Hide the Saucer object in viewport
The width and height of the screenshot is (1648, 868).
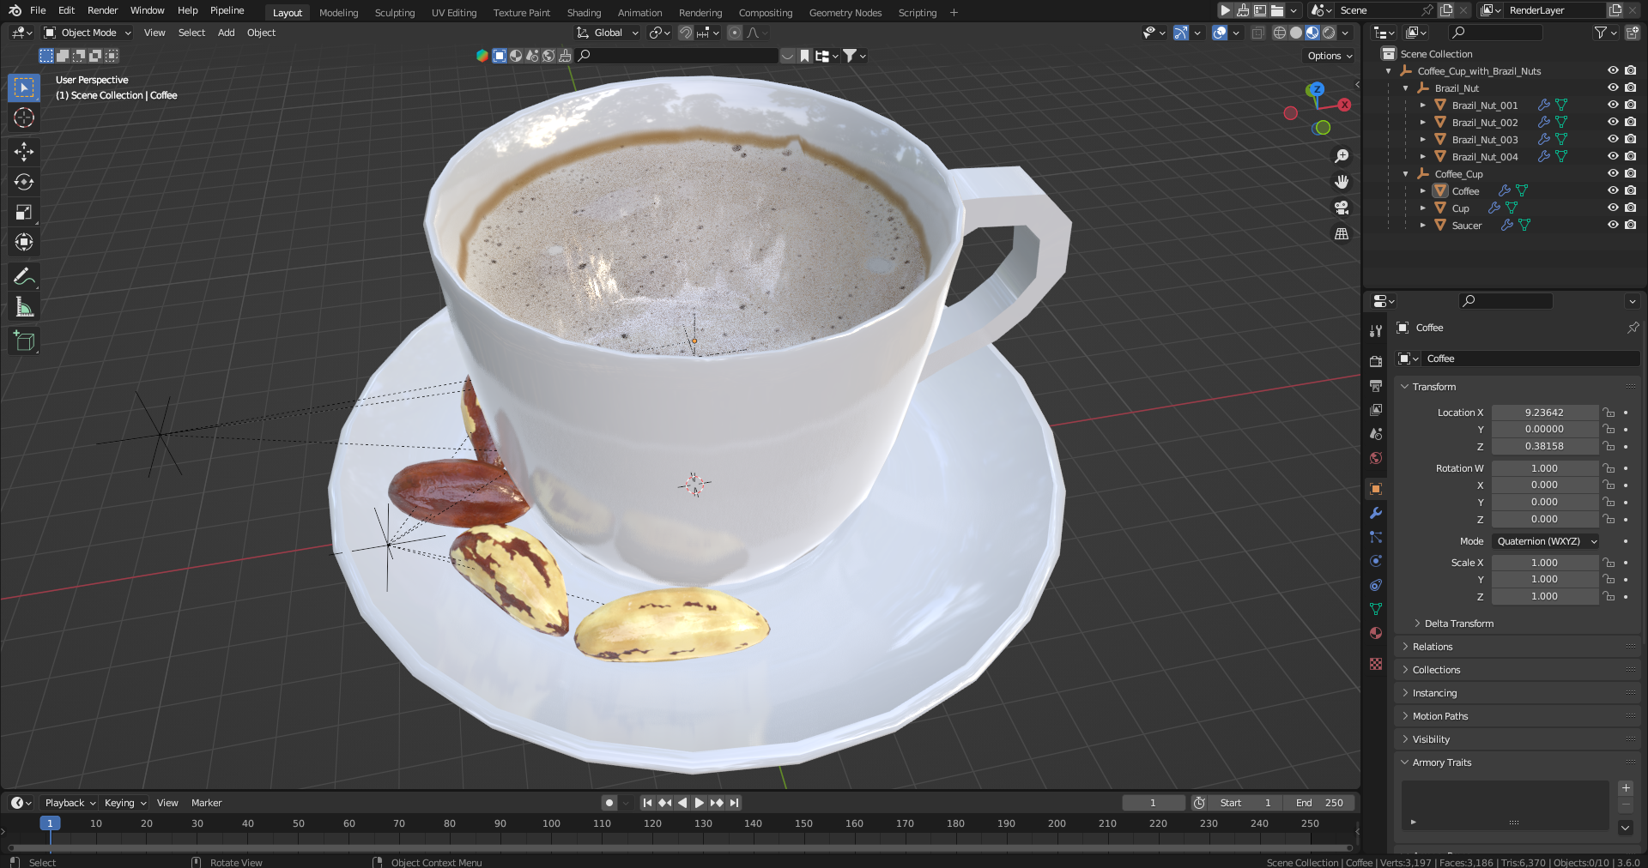[x=1613, y=225]
